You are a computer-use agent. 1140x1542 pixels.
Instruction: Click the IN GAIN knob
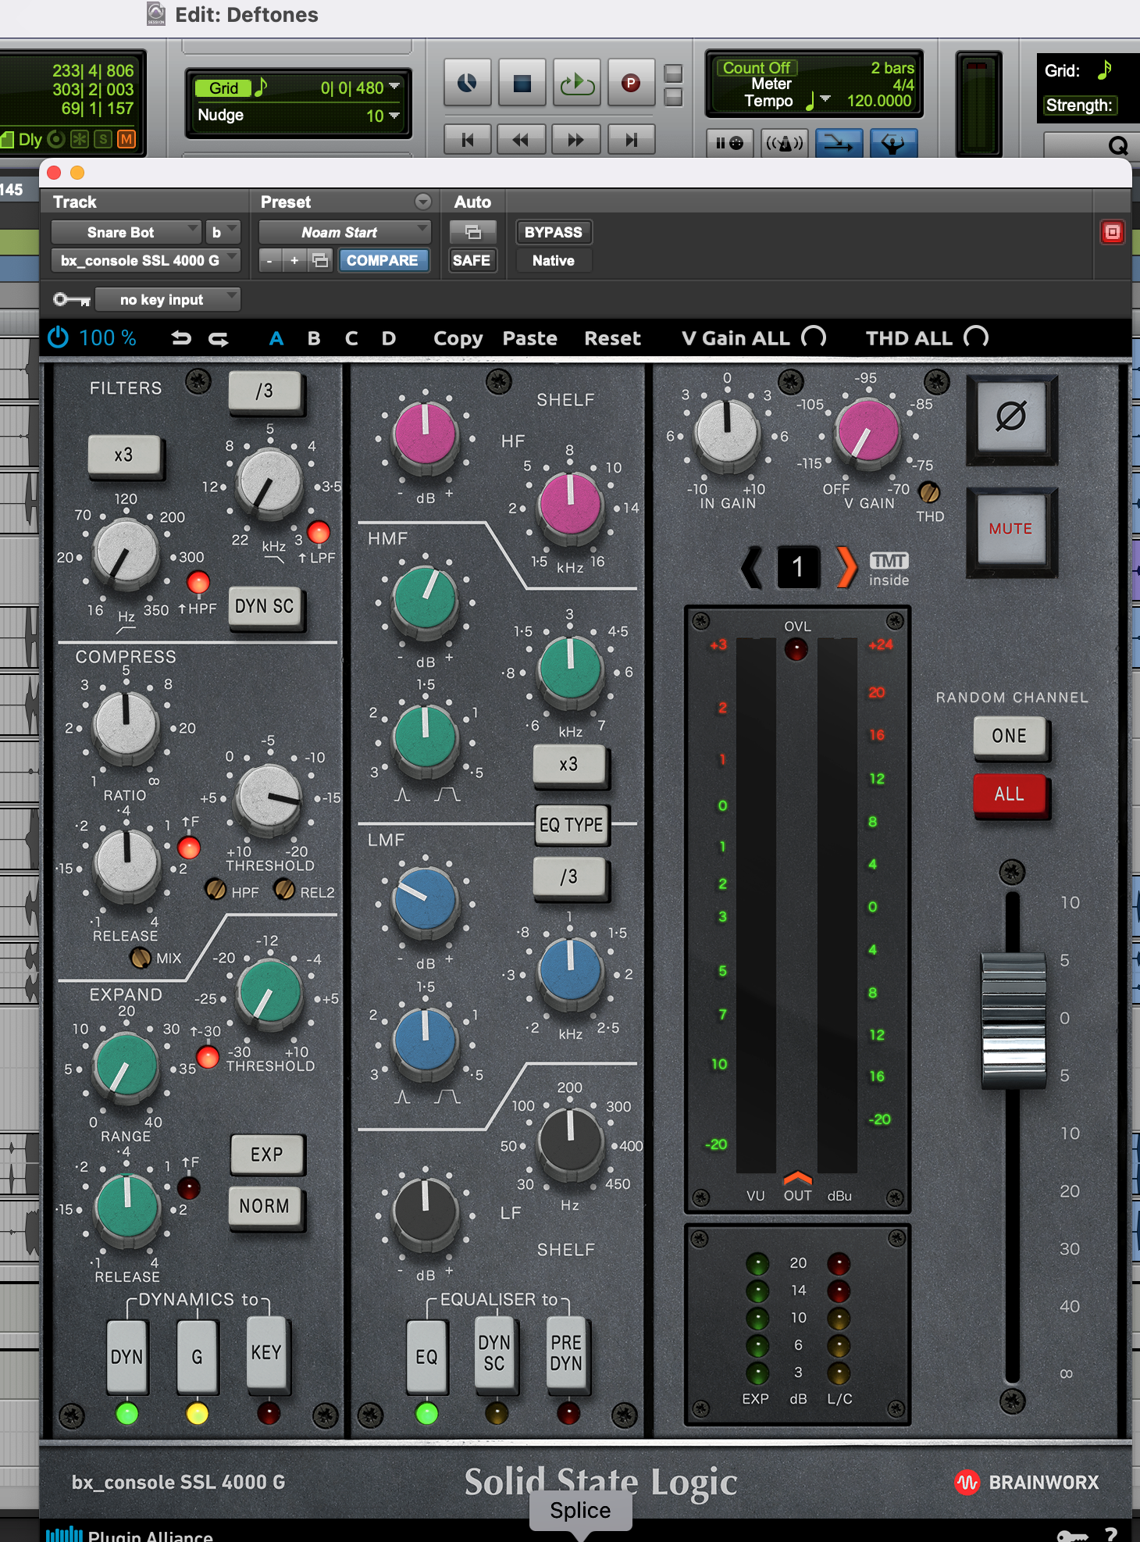[727, 431]
